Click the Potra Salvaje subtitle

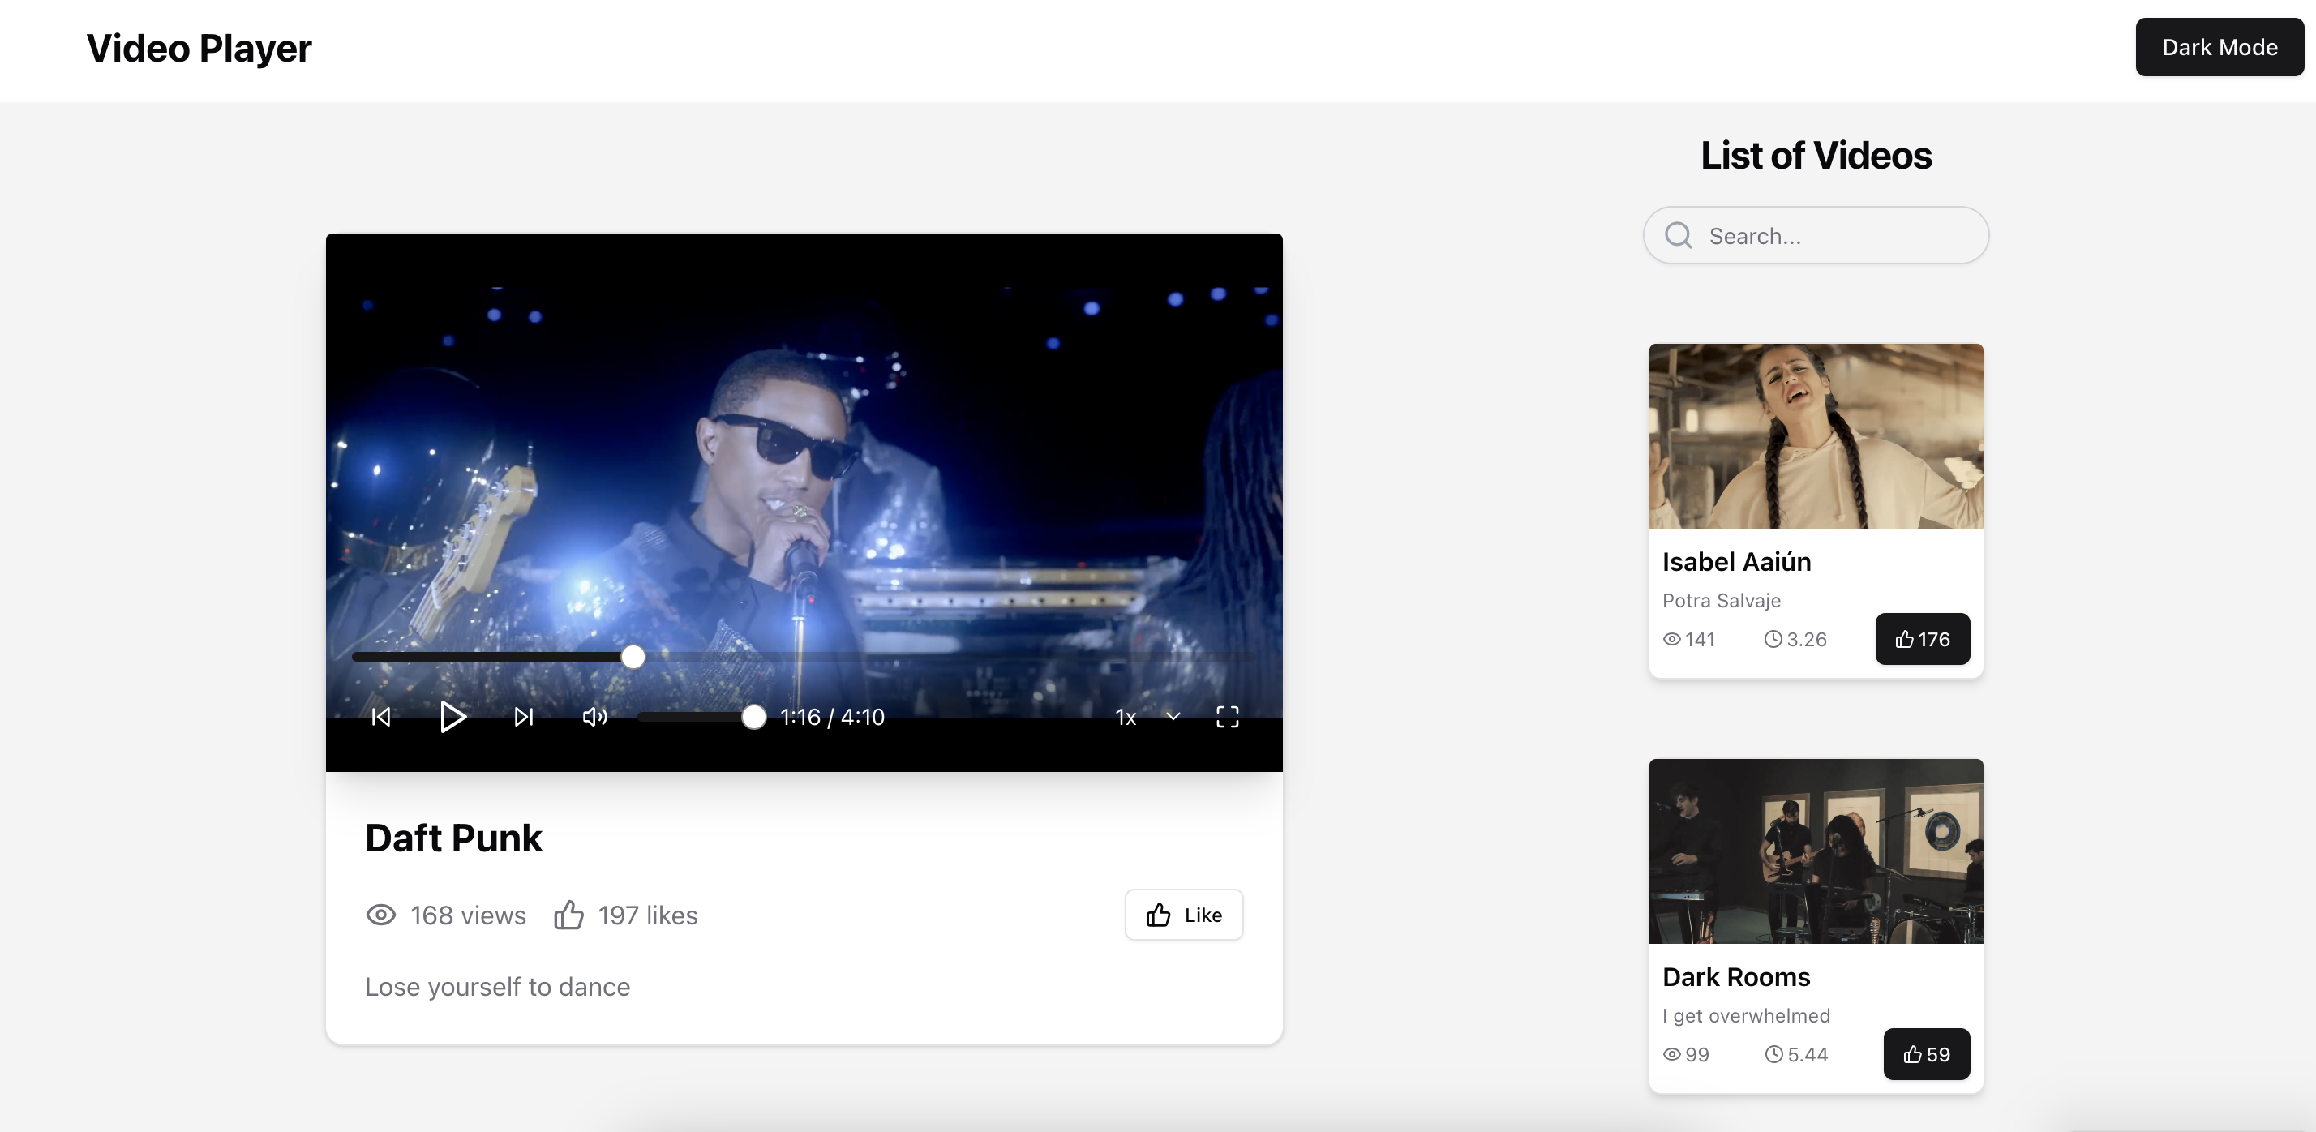[x=1721, y=601]
